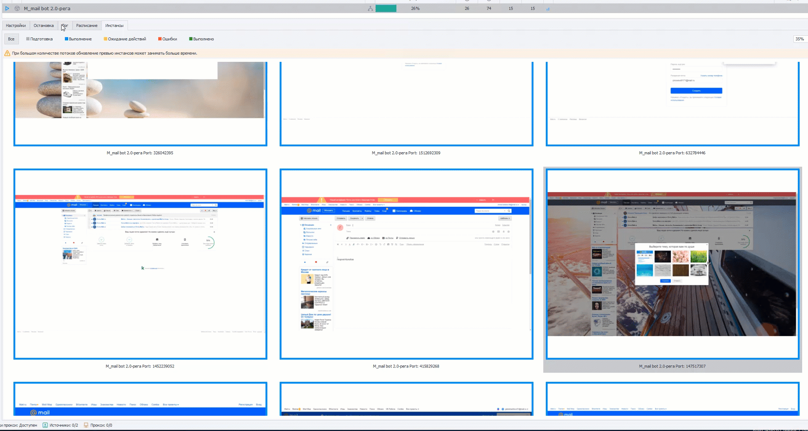
Task: Open the 35% preview scale dropdown
Action: pyautogui.click(x=800, y=39)
